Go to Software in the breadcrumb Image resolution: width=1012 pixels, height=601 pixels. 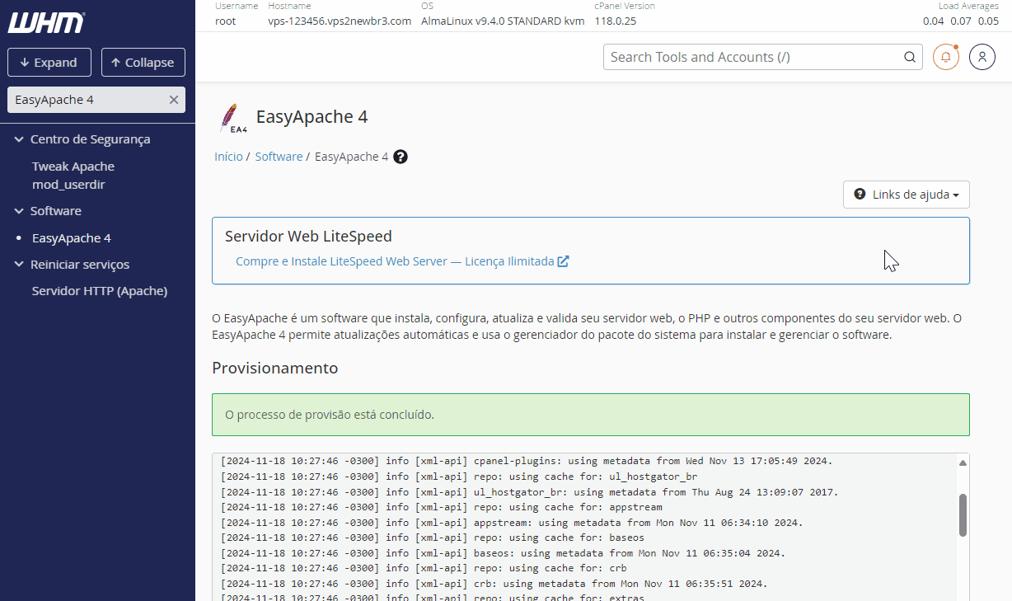[279, 157]
